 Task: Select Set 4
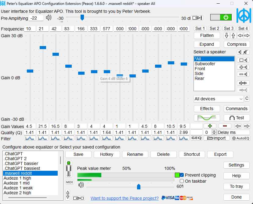pos(243,29)
